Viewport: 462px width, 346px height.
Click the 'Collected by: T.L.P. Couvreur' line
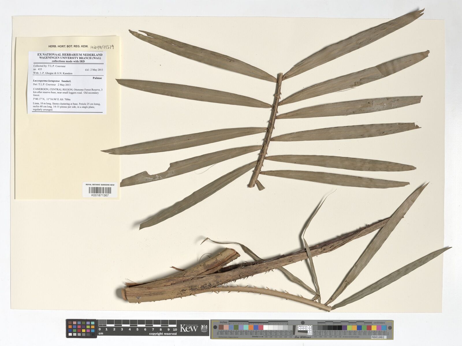click(49, 66)
